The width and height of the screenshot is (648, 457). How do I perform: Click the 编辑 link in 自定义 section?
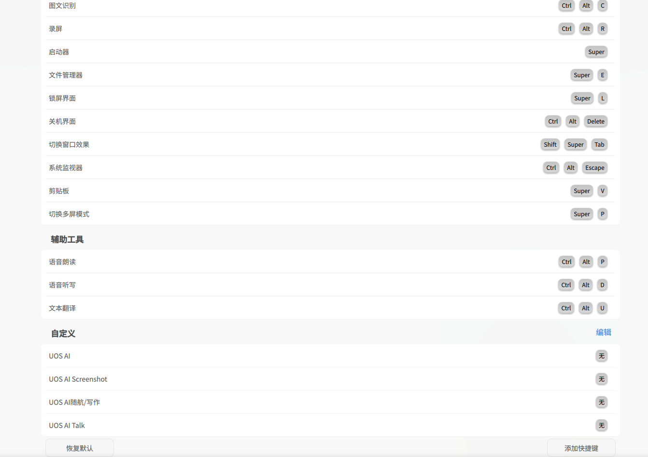(603, 332)
